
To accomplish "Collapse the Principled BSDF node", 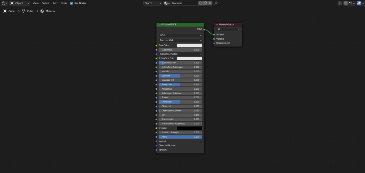I will (159, 24).
